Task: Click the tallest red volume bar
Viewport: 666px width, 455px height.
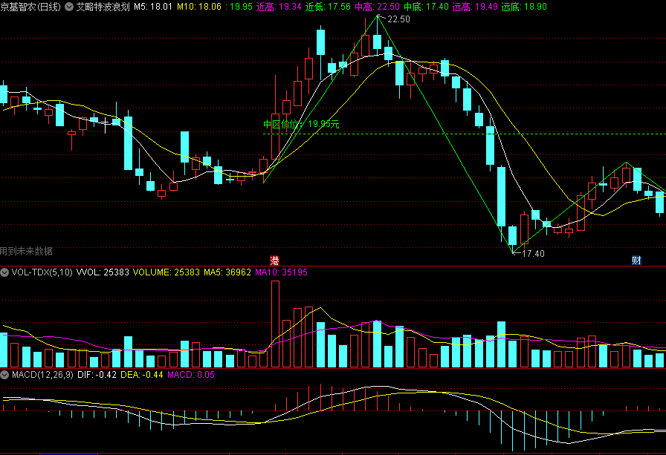Action: click(x=275, y=324)
